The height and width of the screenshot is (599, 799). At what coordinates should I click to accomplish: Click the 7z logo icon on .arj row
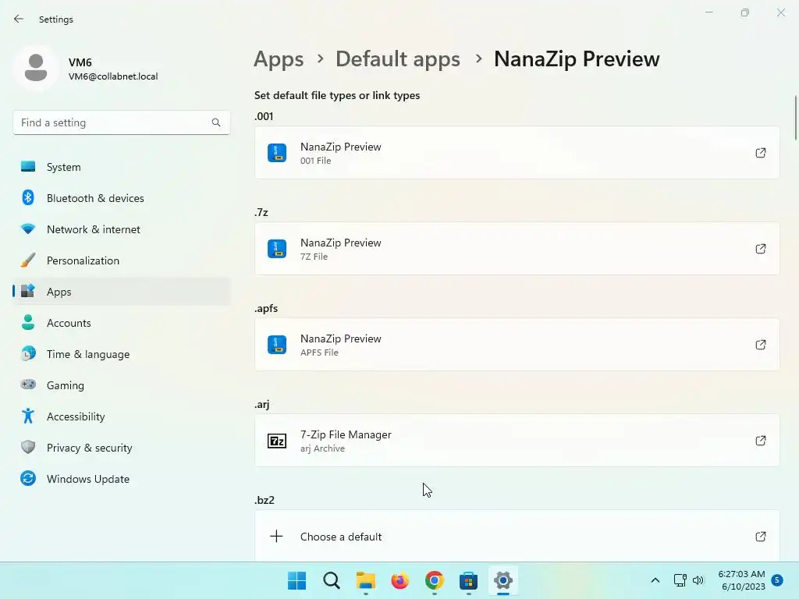[277, 441]
